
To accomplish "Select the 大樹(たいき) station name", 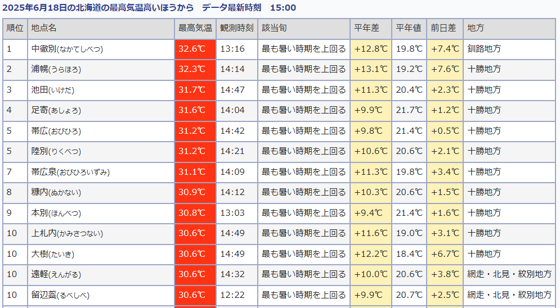I will pyautogui.click(x=53, y=254).
